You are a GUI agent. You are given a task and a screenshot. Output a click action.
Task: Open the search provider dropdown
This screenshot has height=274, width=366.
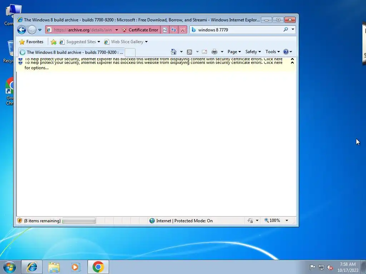tap(293, 29)
